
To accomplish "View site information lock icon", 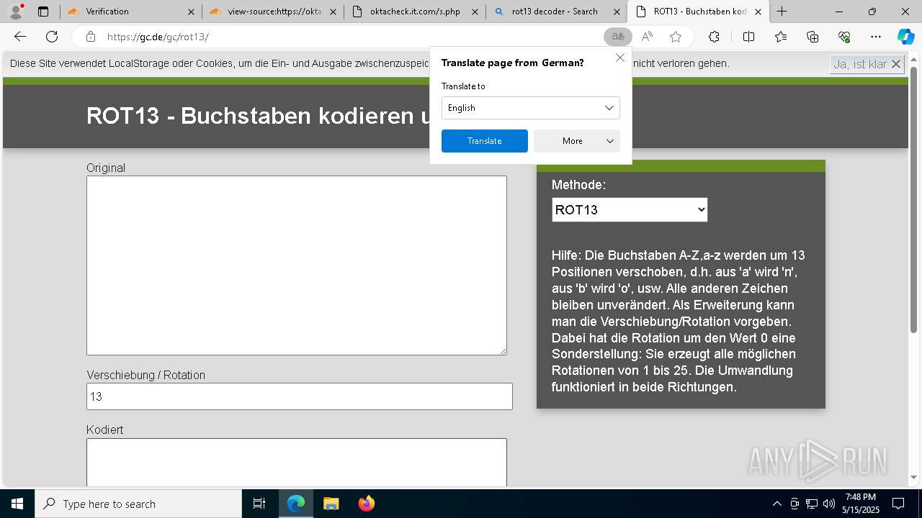I will 90,37.
